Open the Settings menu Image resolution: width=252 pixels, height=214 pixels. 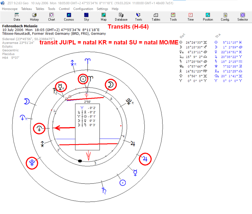click(x=102, y=9)
